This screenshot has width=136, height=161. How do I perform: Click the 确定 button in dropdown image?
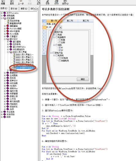[83, 79]
